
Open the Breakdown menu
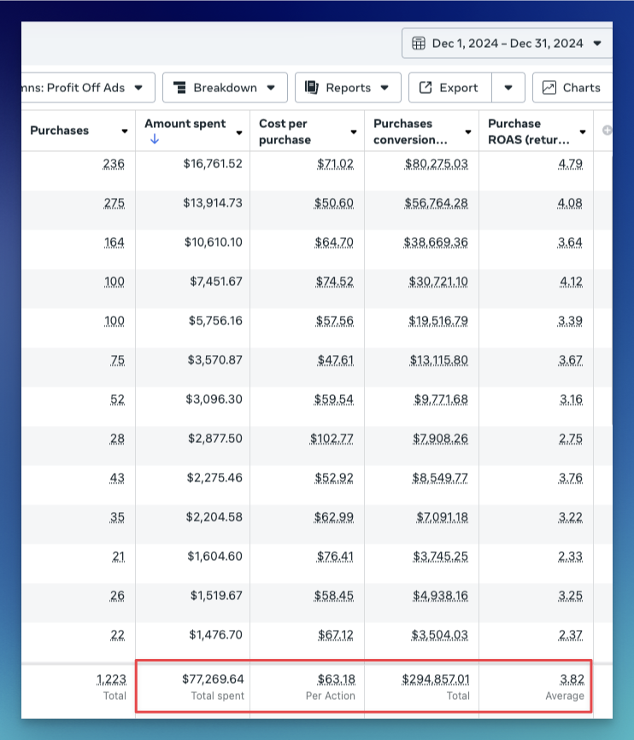(x=225, y=88)
